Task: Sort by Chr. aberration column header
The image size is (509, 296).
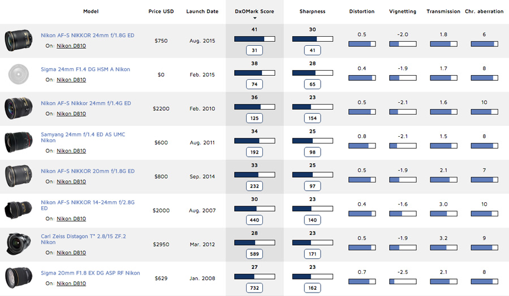Action: coord(484,11)
